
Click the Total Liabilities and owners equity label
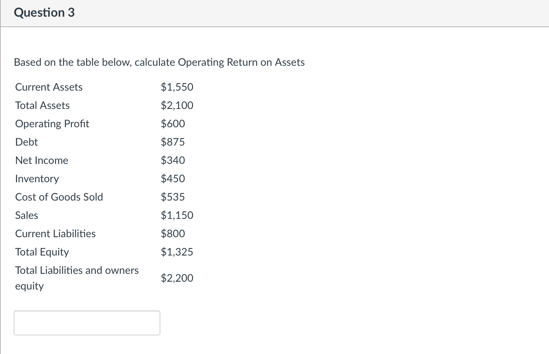pos(77,278)
